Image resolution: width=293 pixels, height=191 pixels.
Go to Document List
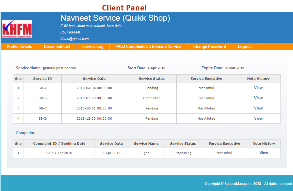(x=57, y=46)
